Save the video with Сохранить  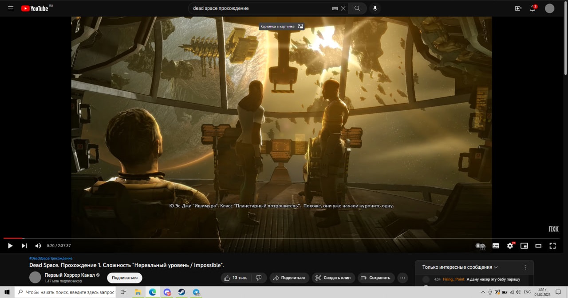click(376, 278)
